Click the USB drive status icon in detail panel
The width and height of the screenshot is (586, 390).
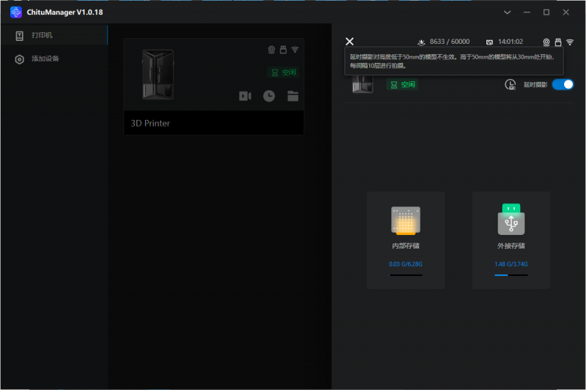point(558,42)
